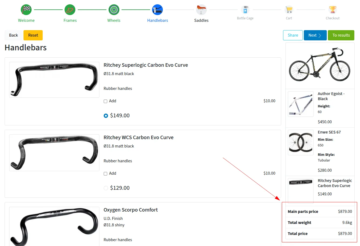Click the green To results button
This screenshot has height=246, width=360.
[x=341, y=35]
